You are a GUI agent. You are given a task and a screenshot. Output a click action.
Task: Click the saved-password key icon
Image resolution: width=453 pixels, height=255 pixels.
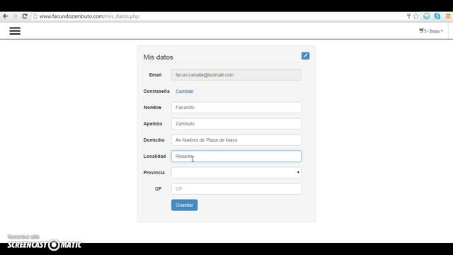[408, 16]
